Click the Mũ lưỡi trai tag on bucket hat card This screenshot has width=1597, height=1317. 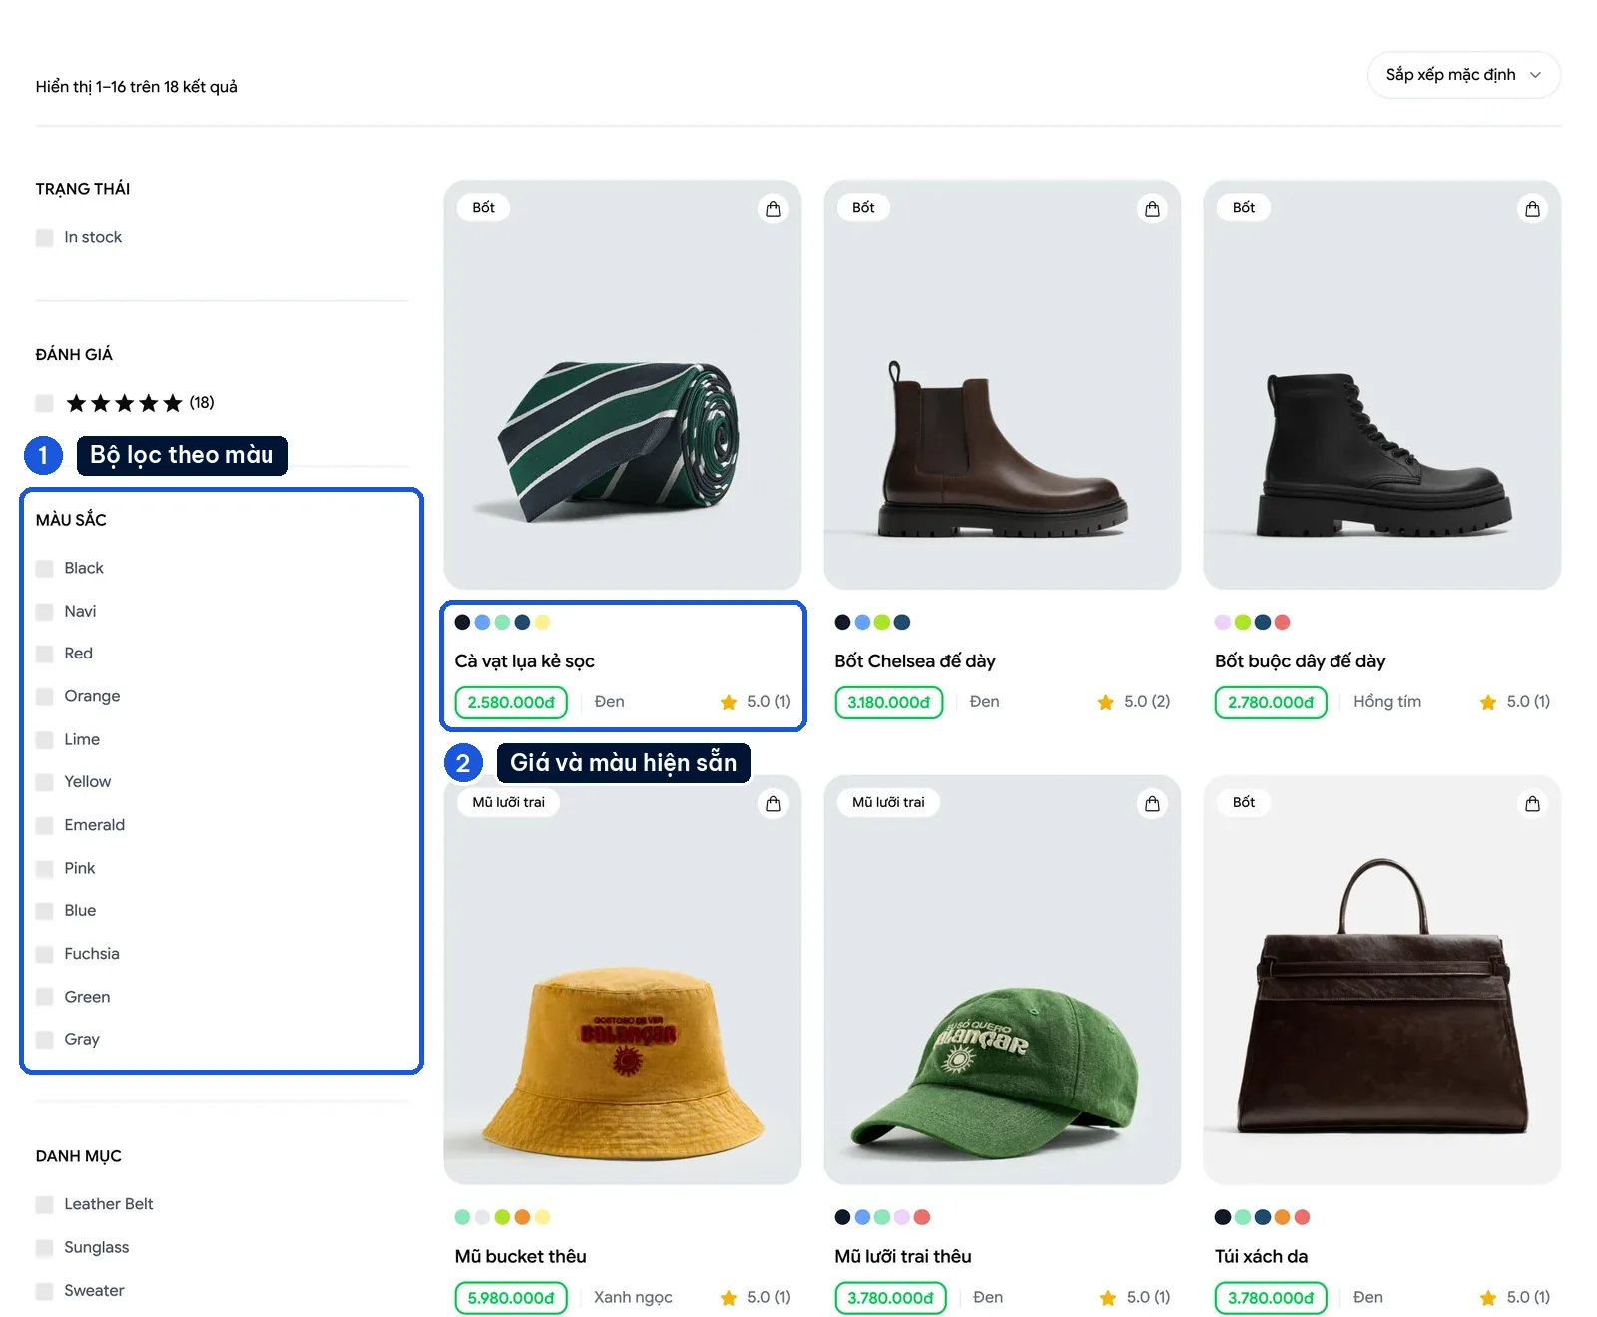coord(509,803)
